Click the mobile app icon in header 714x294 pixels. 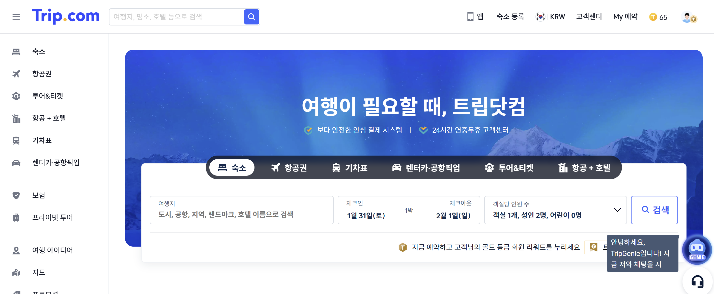coord(470,17)
